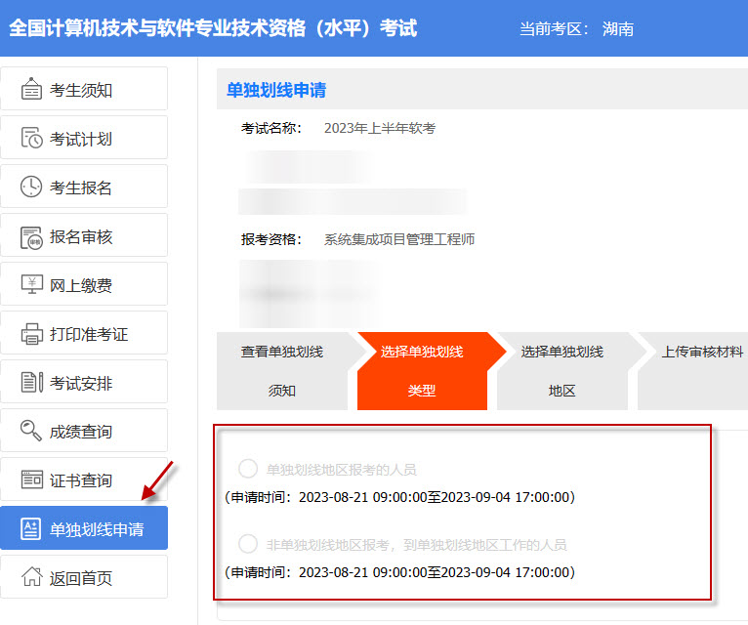Click the 考试计划 clock document icon
The height and width of the screenshot is (625, 748).
coord(31,138)
